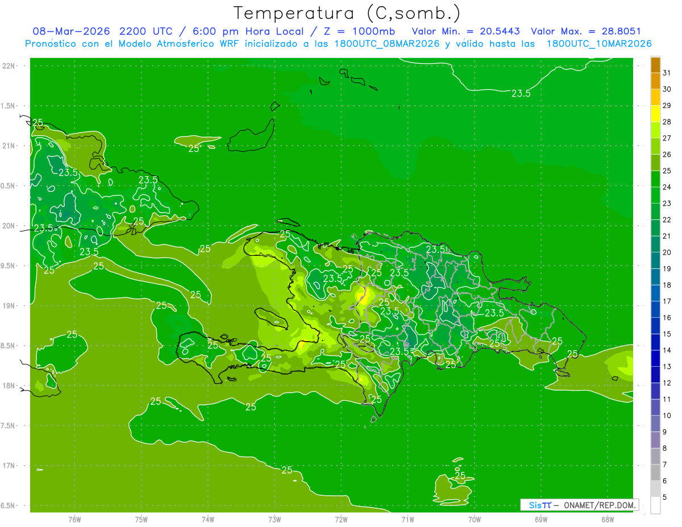Pick the light gray swatch between 5 and 6

[x=655, y=489]
